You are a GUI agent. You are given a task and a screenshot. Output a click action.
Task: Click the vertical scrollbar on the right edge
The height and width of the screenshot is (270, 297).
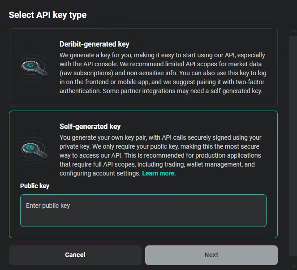click(293, 134)
